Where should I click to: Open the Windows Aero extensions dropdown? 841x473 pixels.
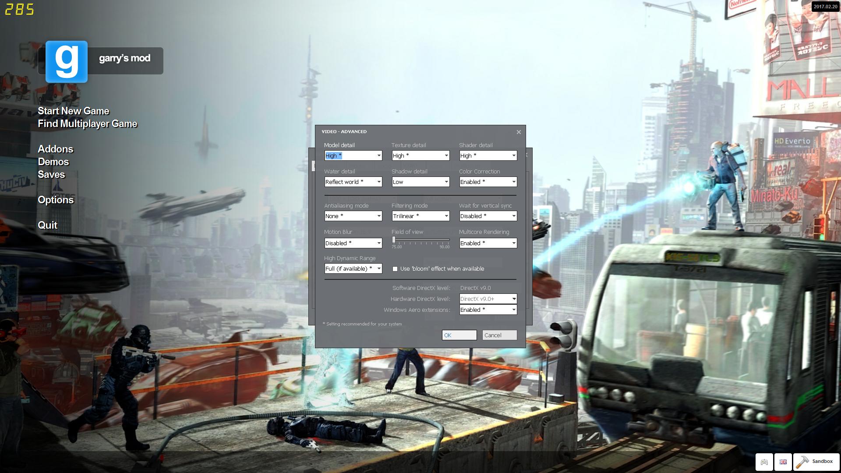pos(514,310)
